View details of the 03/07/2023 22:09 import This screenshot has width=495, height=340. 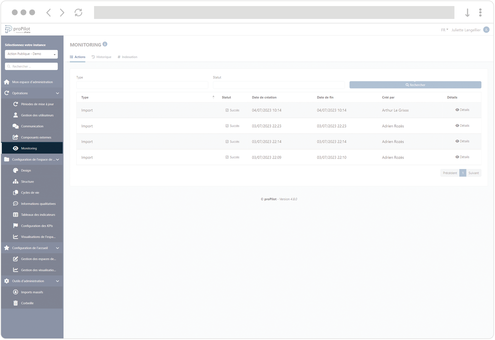(462, 157)
